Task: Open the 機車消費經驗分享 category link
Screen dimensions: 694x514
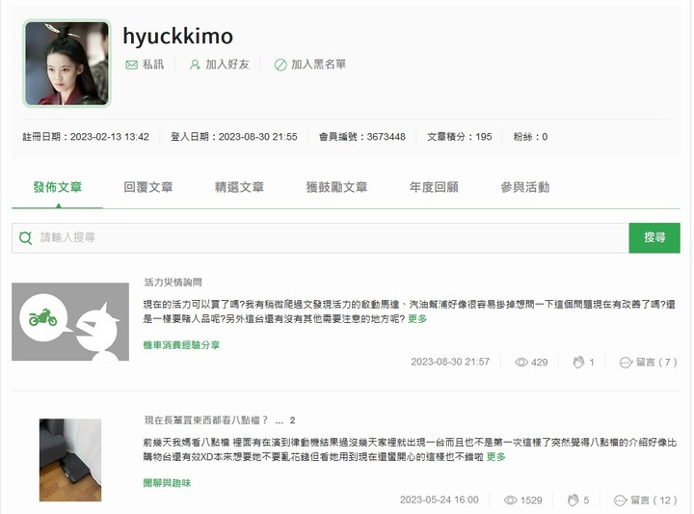Action: point(181,345)
